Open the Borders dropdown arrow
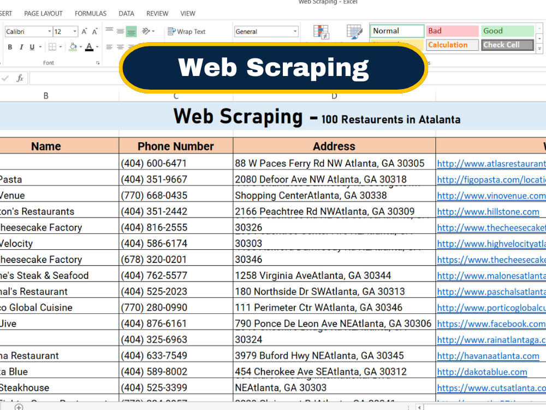The height and width of the screenshot is (410, 546). tap(61, 46)
